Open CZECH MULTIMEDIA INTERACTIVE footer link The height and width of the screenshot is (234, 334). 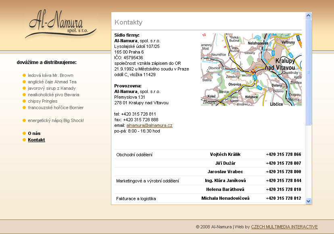(284, 227)
